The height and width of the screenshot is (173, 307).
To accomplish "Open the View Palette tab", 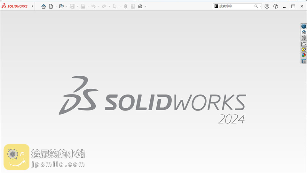I will [x=303, y=49].
